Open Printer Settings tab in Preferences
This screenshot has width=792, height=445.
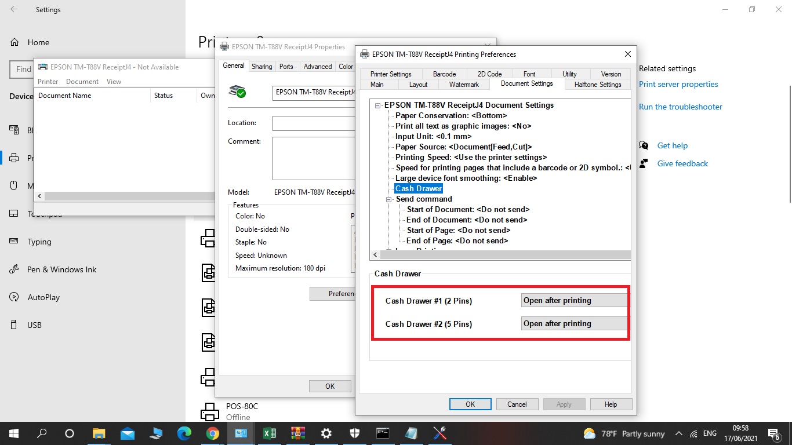click(391, 74)
